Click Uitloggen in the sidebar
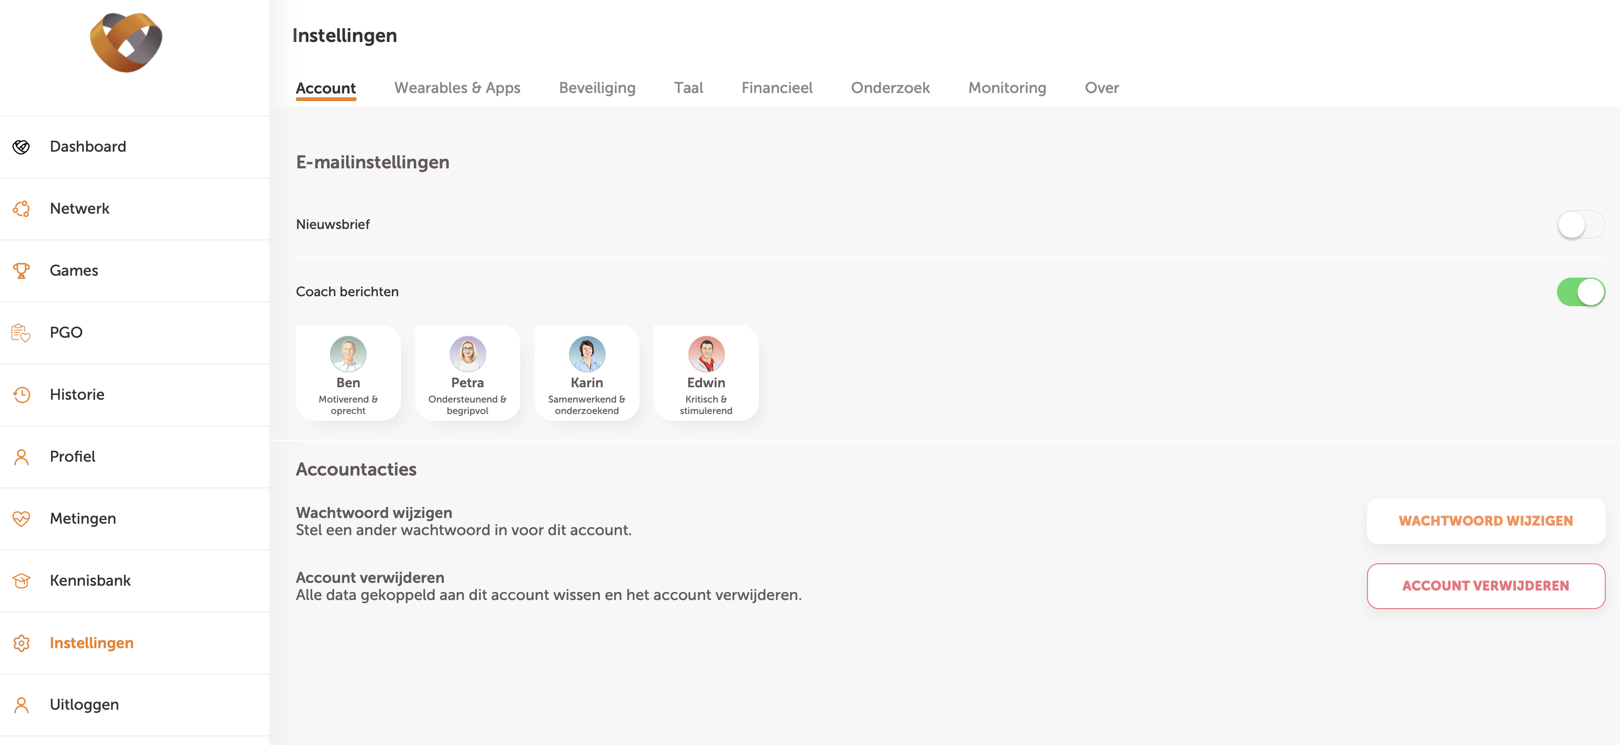 click(x=84, y=705)
